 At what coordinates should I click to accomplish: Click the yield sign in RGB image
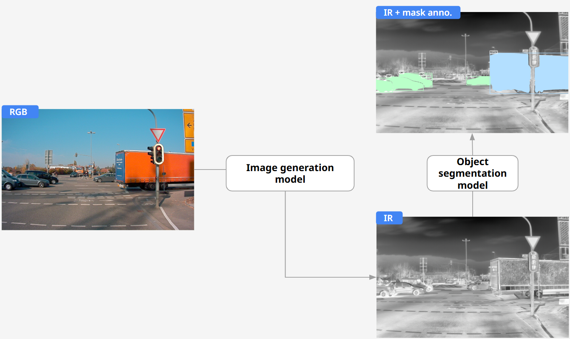(157, 135)
